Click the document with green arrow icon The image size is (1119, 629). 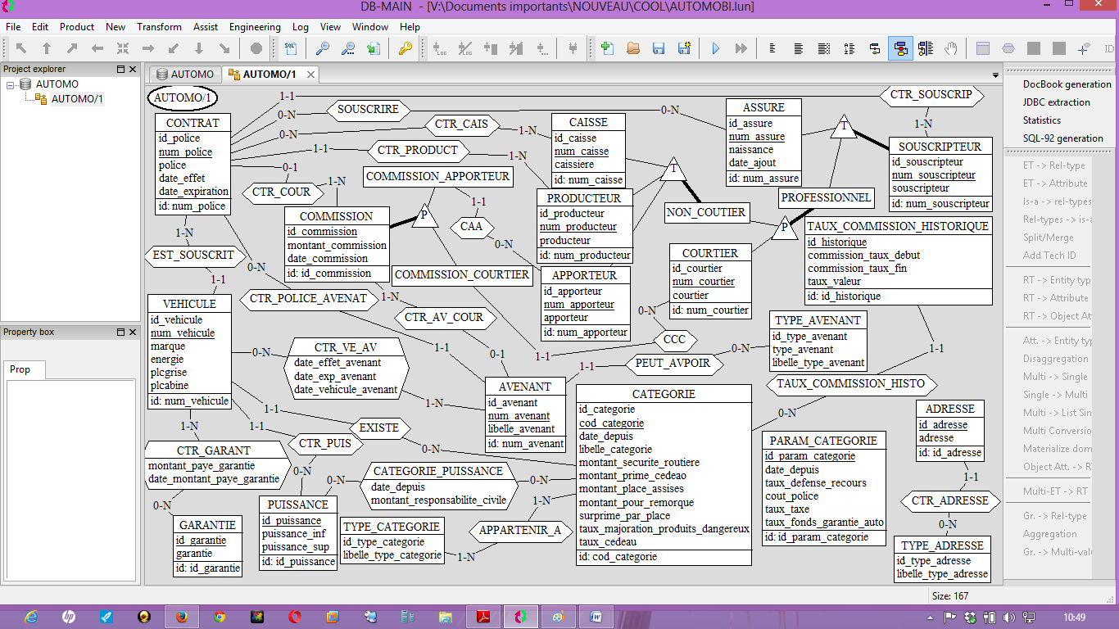coord(374,48)
